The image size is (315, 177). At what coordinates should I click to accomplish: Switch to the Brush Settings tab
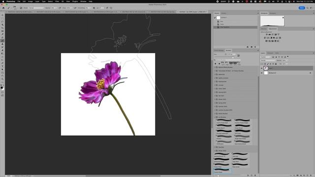(219, 50)
